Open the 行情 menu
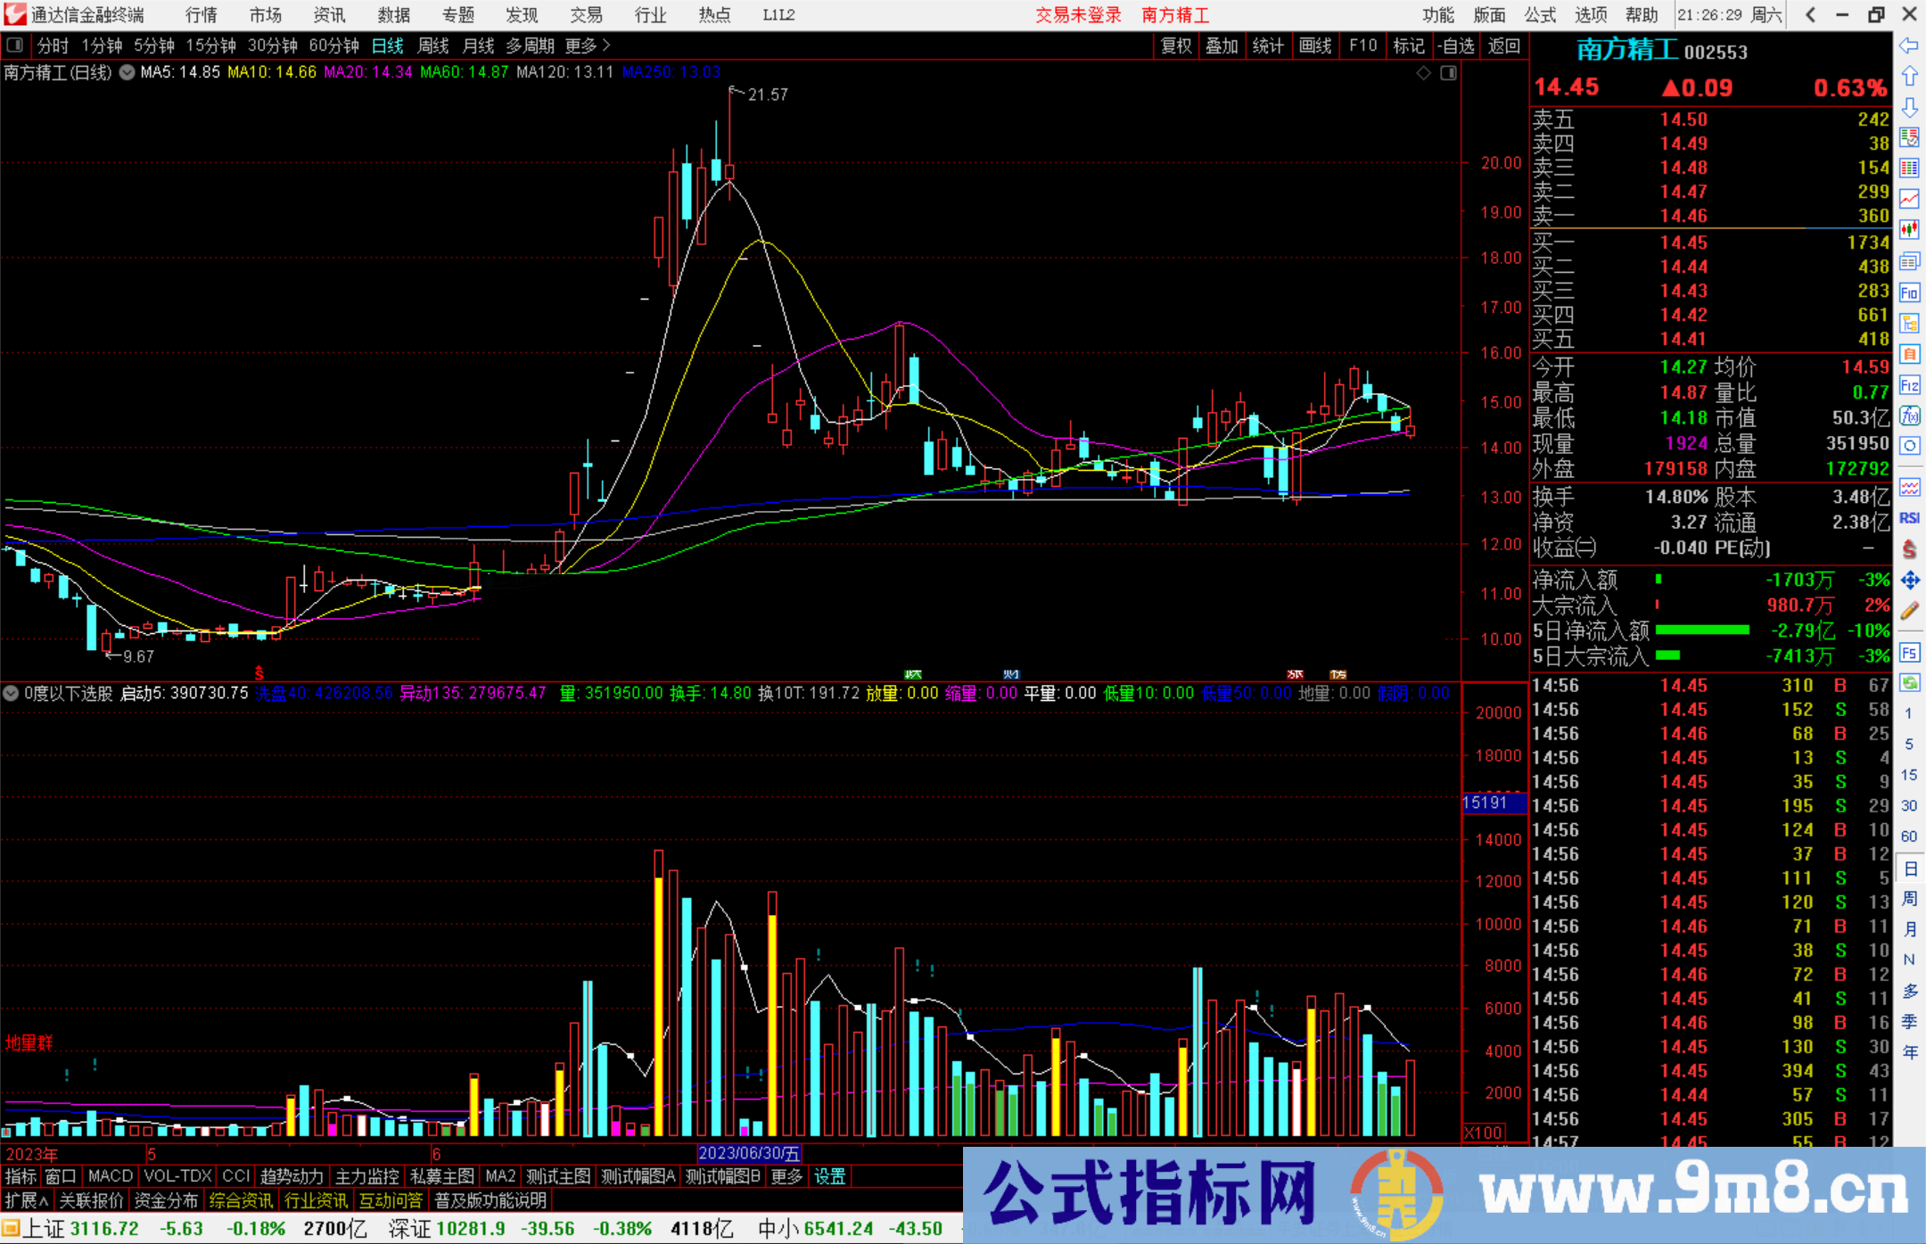 point(200,14)
